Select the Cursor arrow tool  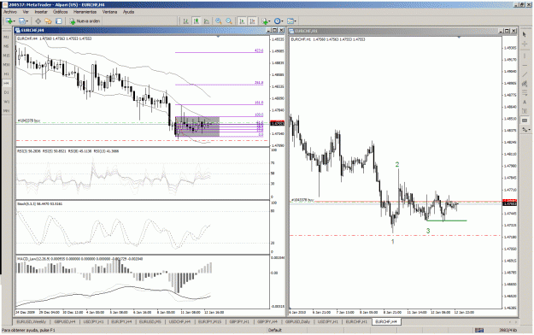525,34
